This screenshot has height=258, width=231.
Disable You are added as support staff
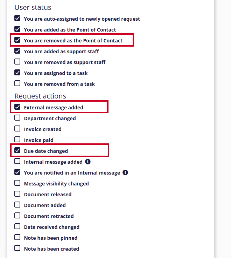pyautogui.click(x=17, y=51)
